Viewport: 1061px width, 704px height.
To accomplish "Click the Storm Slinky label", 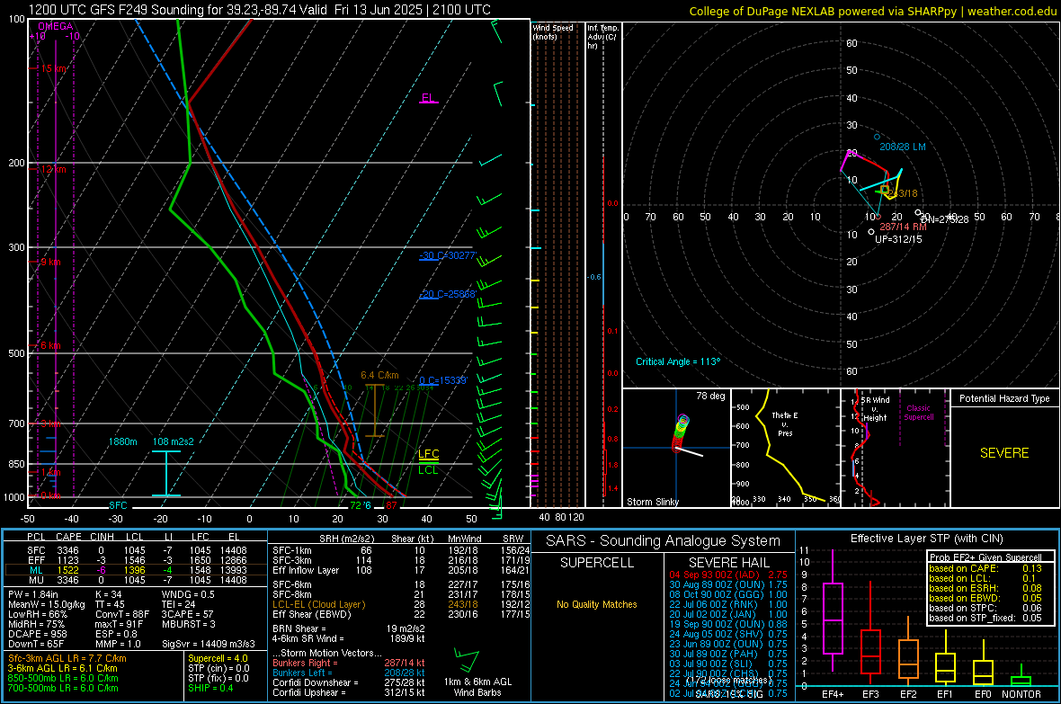I will [x=652, y=502].
